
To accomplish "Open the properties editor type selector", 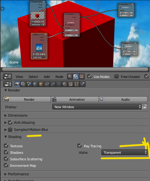I will tap(8, 84).
